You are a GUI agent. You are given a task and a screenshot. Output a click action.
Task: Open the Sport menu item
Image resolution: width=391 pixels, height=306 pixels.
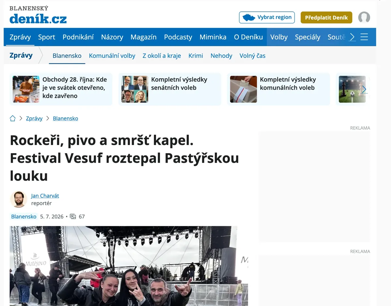[x=47, y=37]
